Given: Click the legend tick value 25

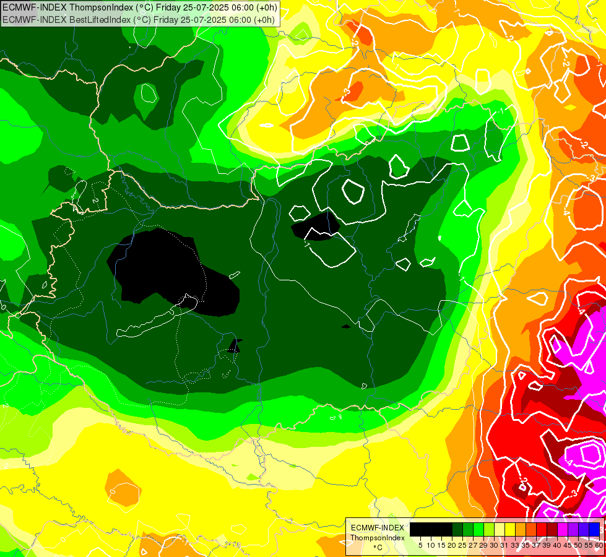Looking at the screenshot, I should (x=462, y=545).
